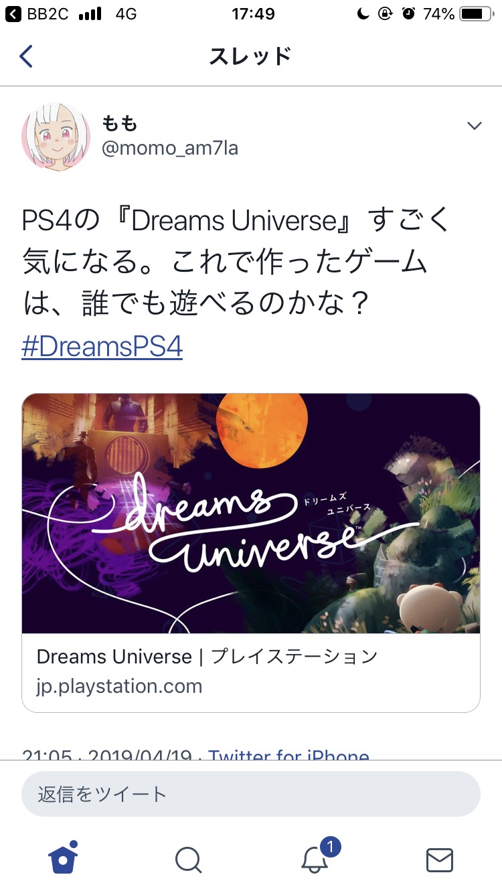Open the #DreamsPS4 hashtag
This screenshot has height=893, width=502.
tap(102, 347)
